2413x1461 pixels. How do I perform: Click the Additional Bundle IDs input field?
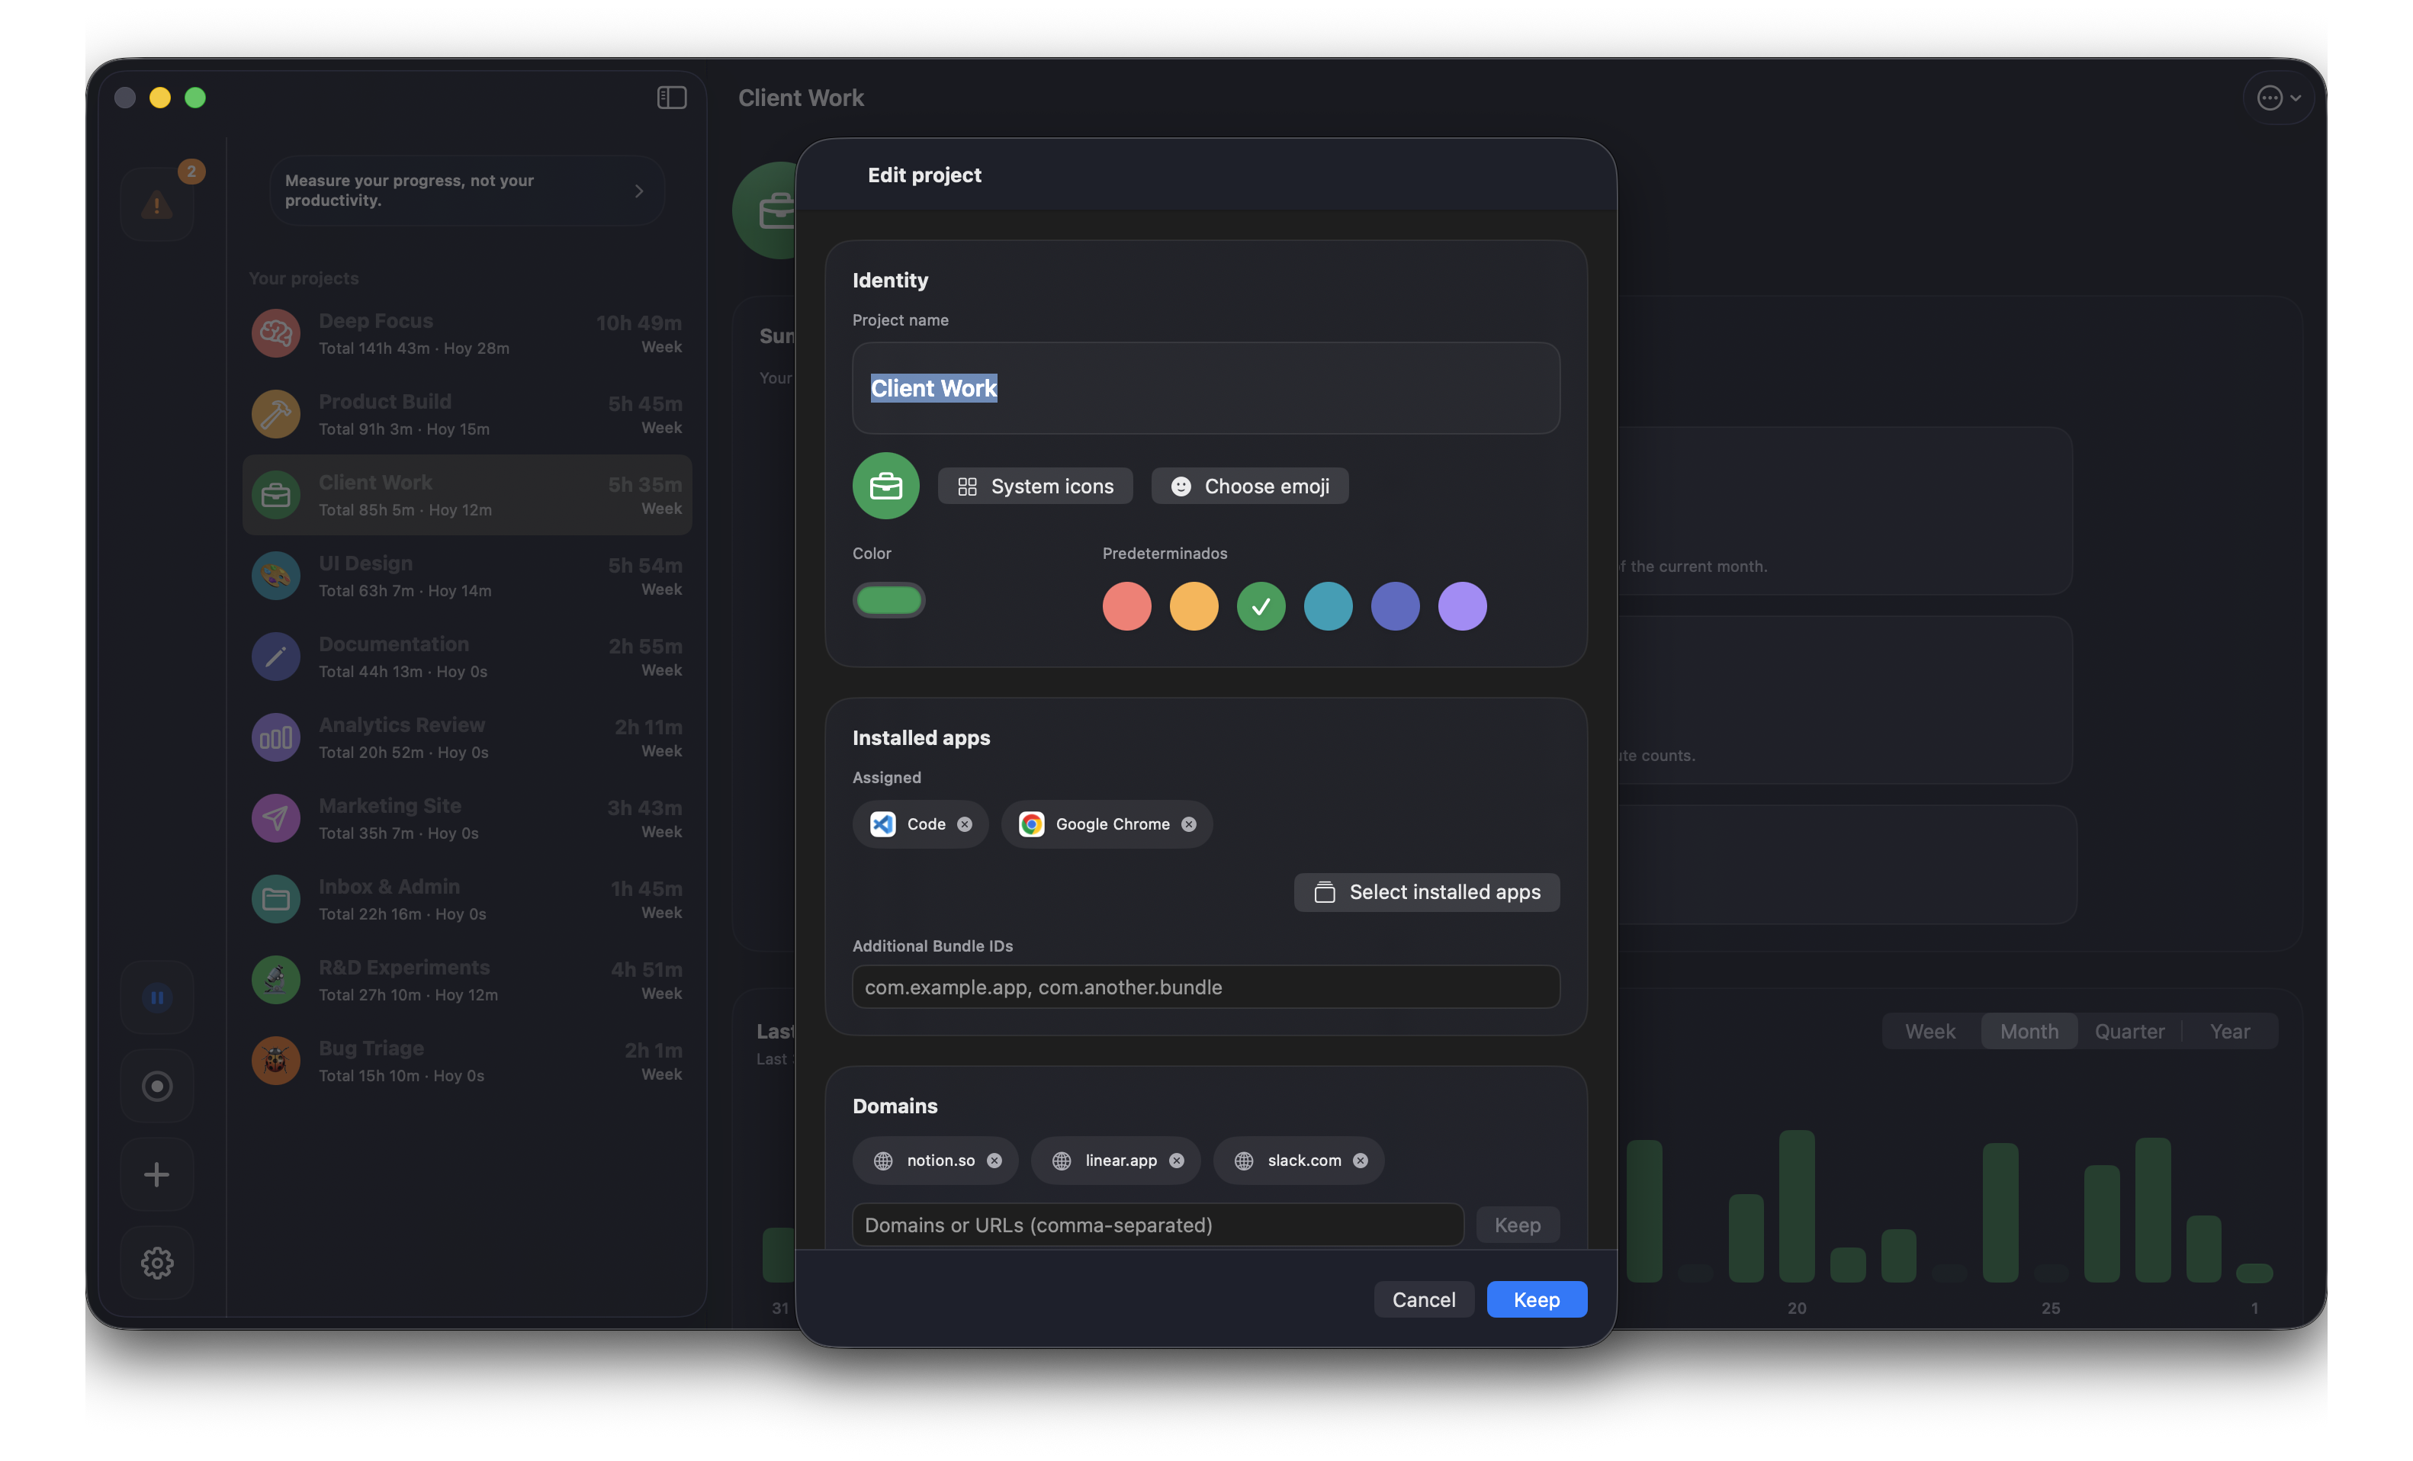(x=1206, y=987)
